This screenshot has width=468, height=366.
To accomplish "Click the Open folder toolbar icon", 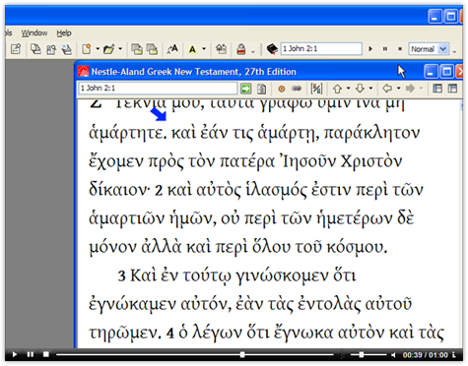I will 108,49.
